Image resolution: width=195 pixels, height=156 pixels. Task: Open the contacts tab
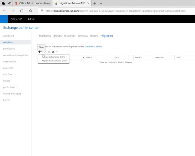click(x=83, y=36)
